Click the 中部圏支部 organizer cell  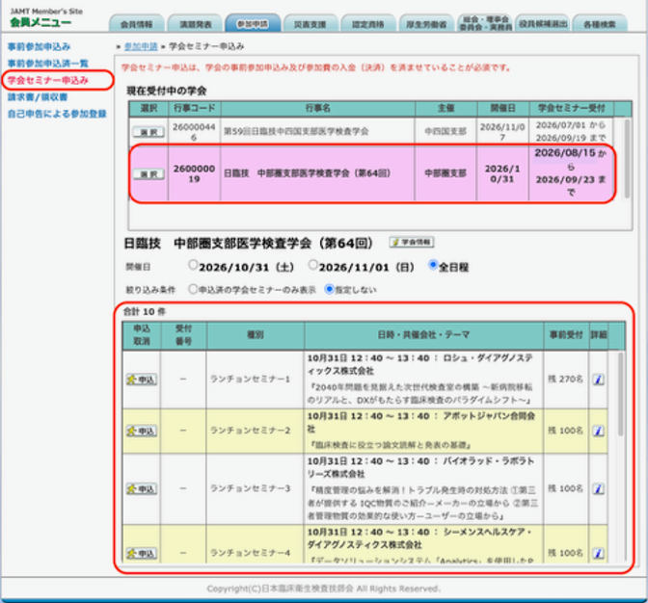tap(445, 173)
